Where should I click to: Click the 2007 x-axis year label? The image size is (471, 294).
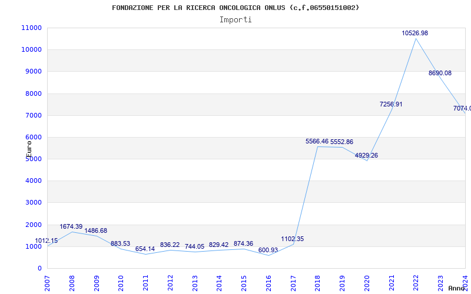pyautogui.click(x=47, y=283)
